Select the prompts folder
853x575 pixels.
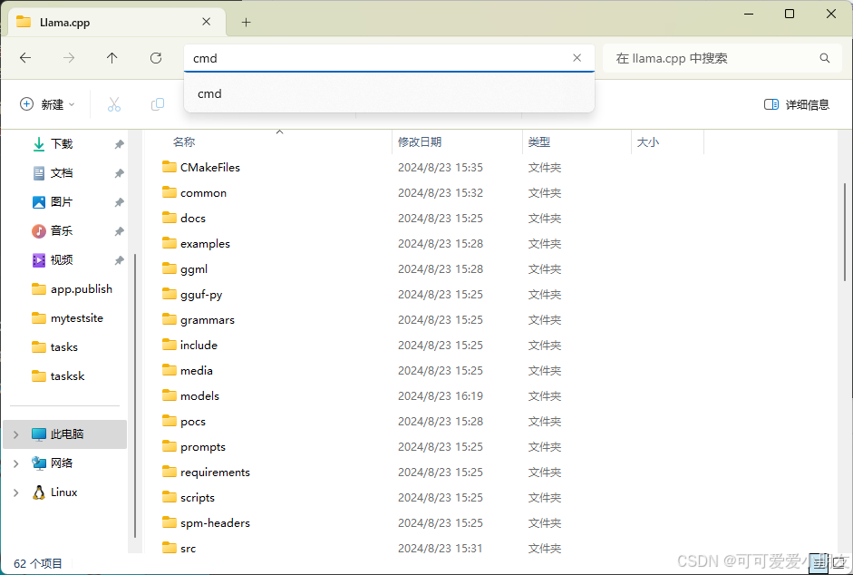(194, 446)
